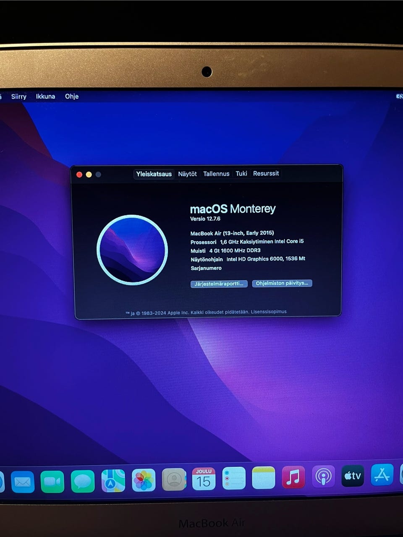Open the Ikkuna menu in the menu bar

pyautogui.click(x=45, y=96)
